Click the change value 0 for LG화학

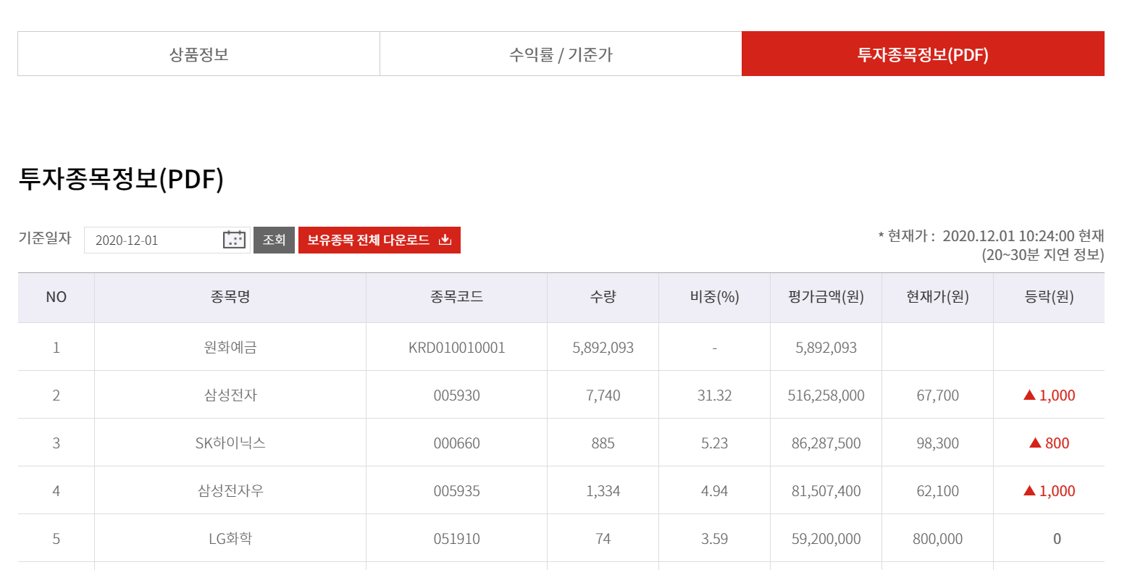pyautogui.click(x=1057, y=539)
